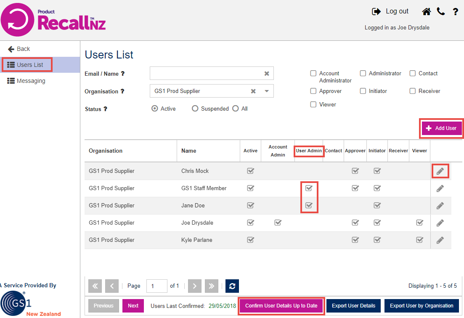Clear the Email / Name field X icon
The height and width of the screenshot is (318, 464).
point(267,74)
